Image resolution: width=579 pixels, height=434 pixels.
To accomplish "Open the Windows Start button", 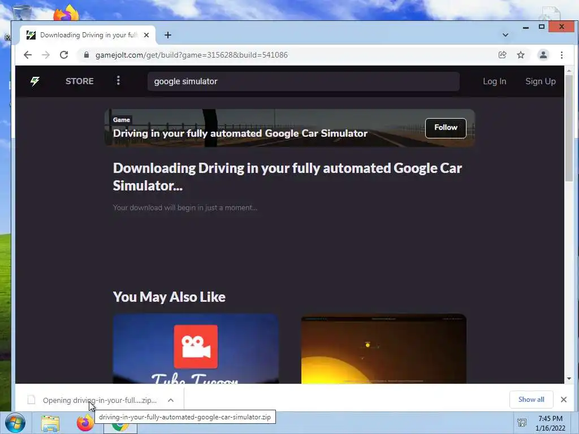I will pos(15,423).
